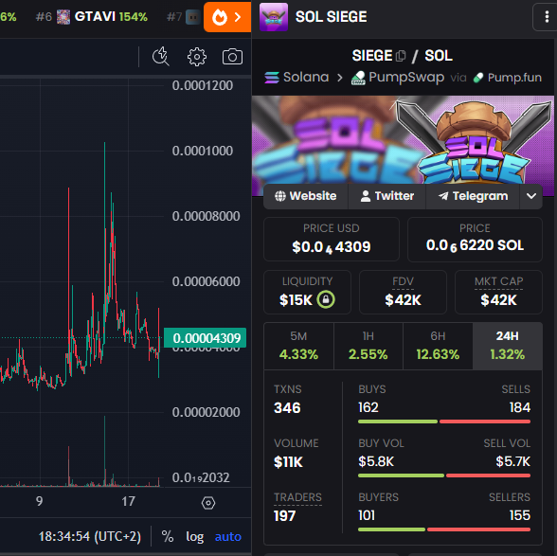Select the 24H timeframe tab
557x556 pixels.
(x=508, y=346)
